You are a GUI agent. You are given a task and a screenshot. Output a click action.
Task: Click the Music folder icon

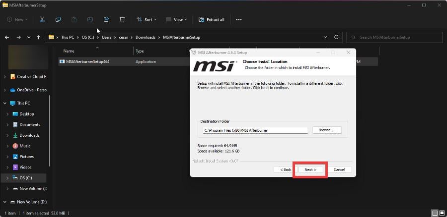(x=15, y=146)
